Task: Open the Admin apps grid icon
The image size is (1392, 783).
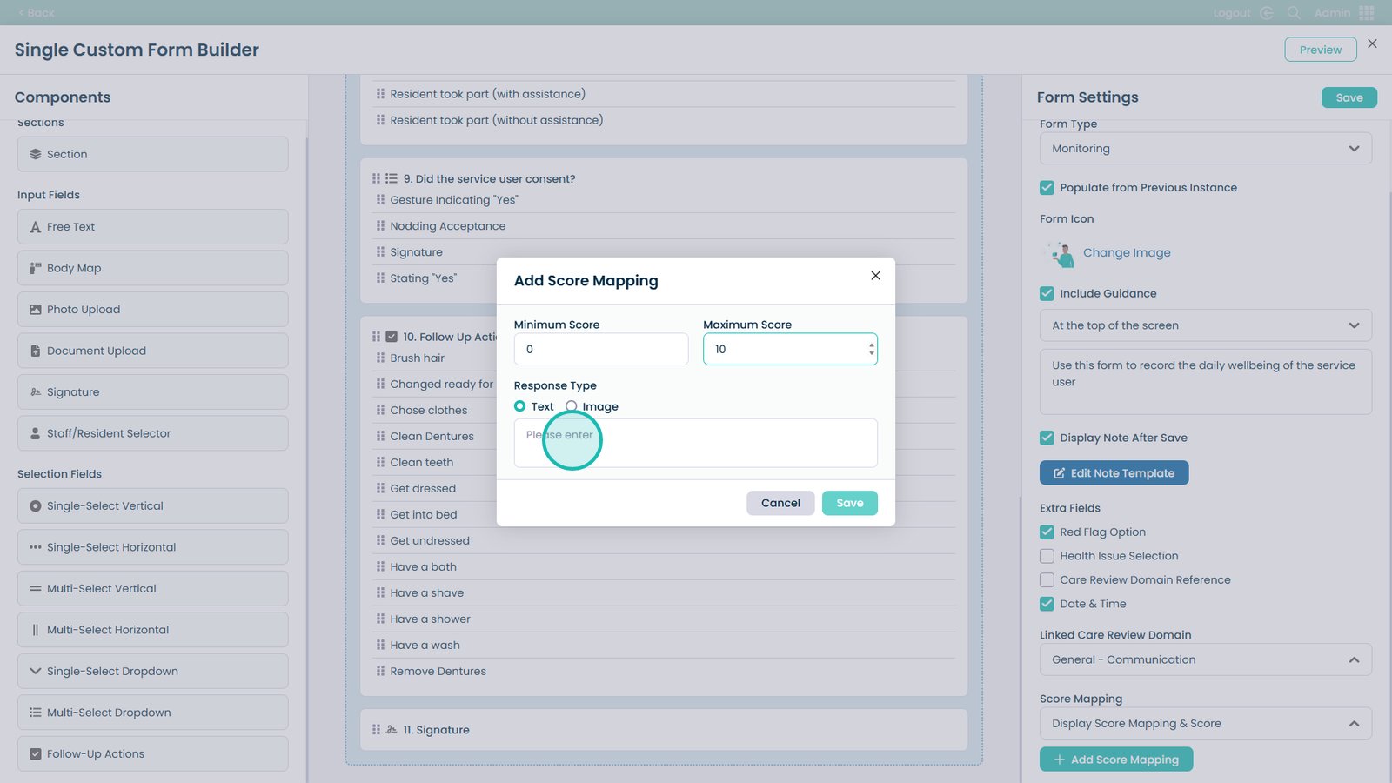Action: 1367,13
